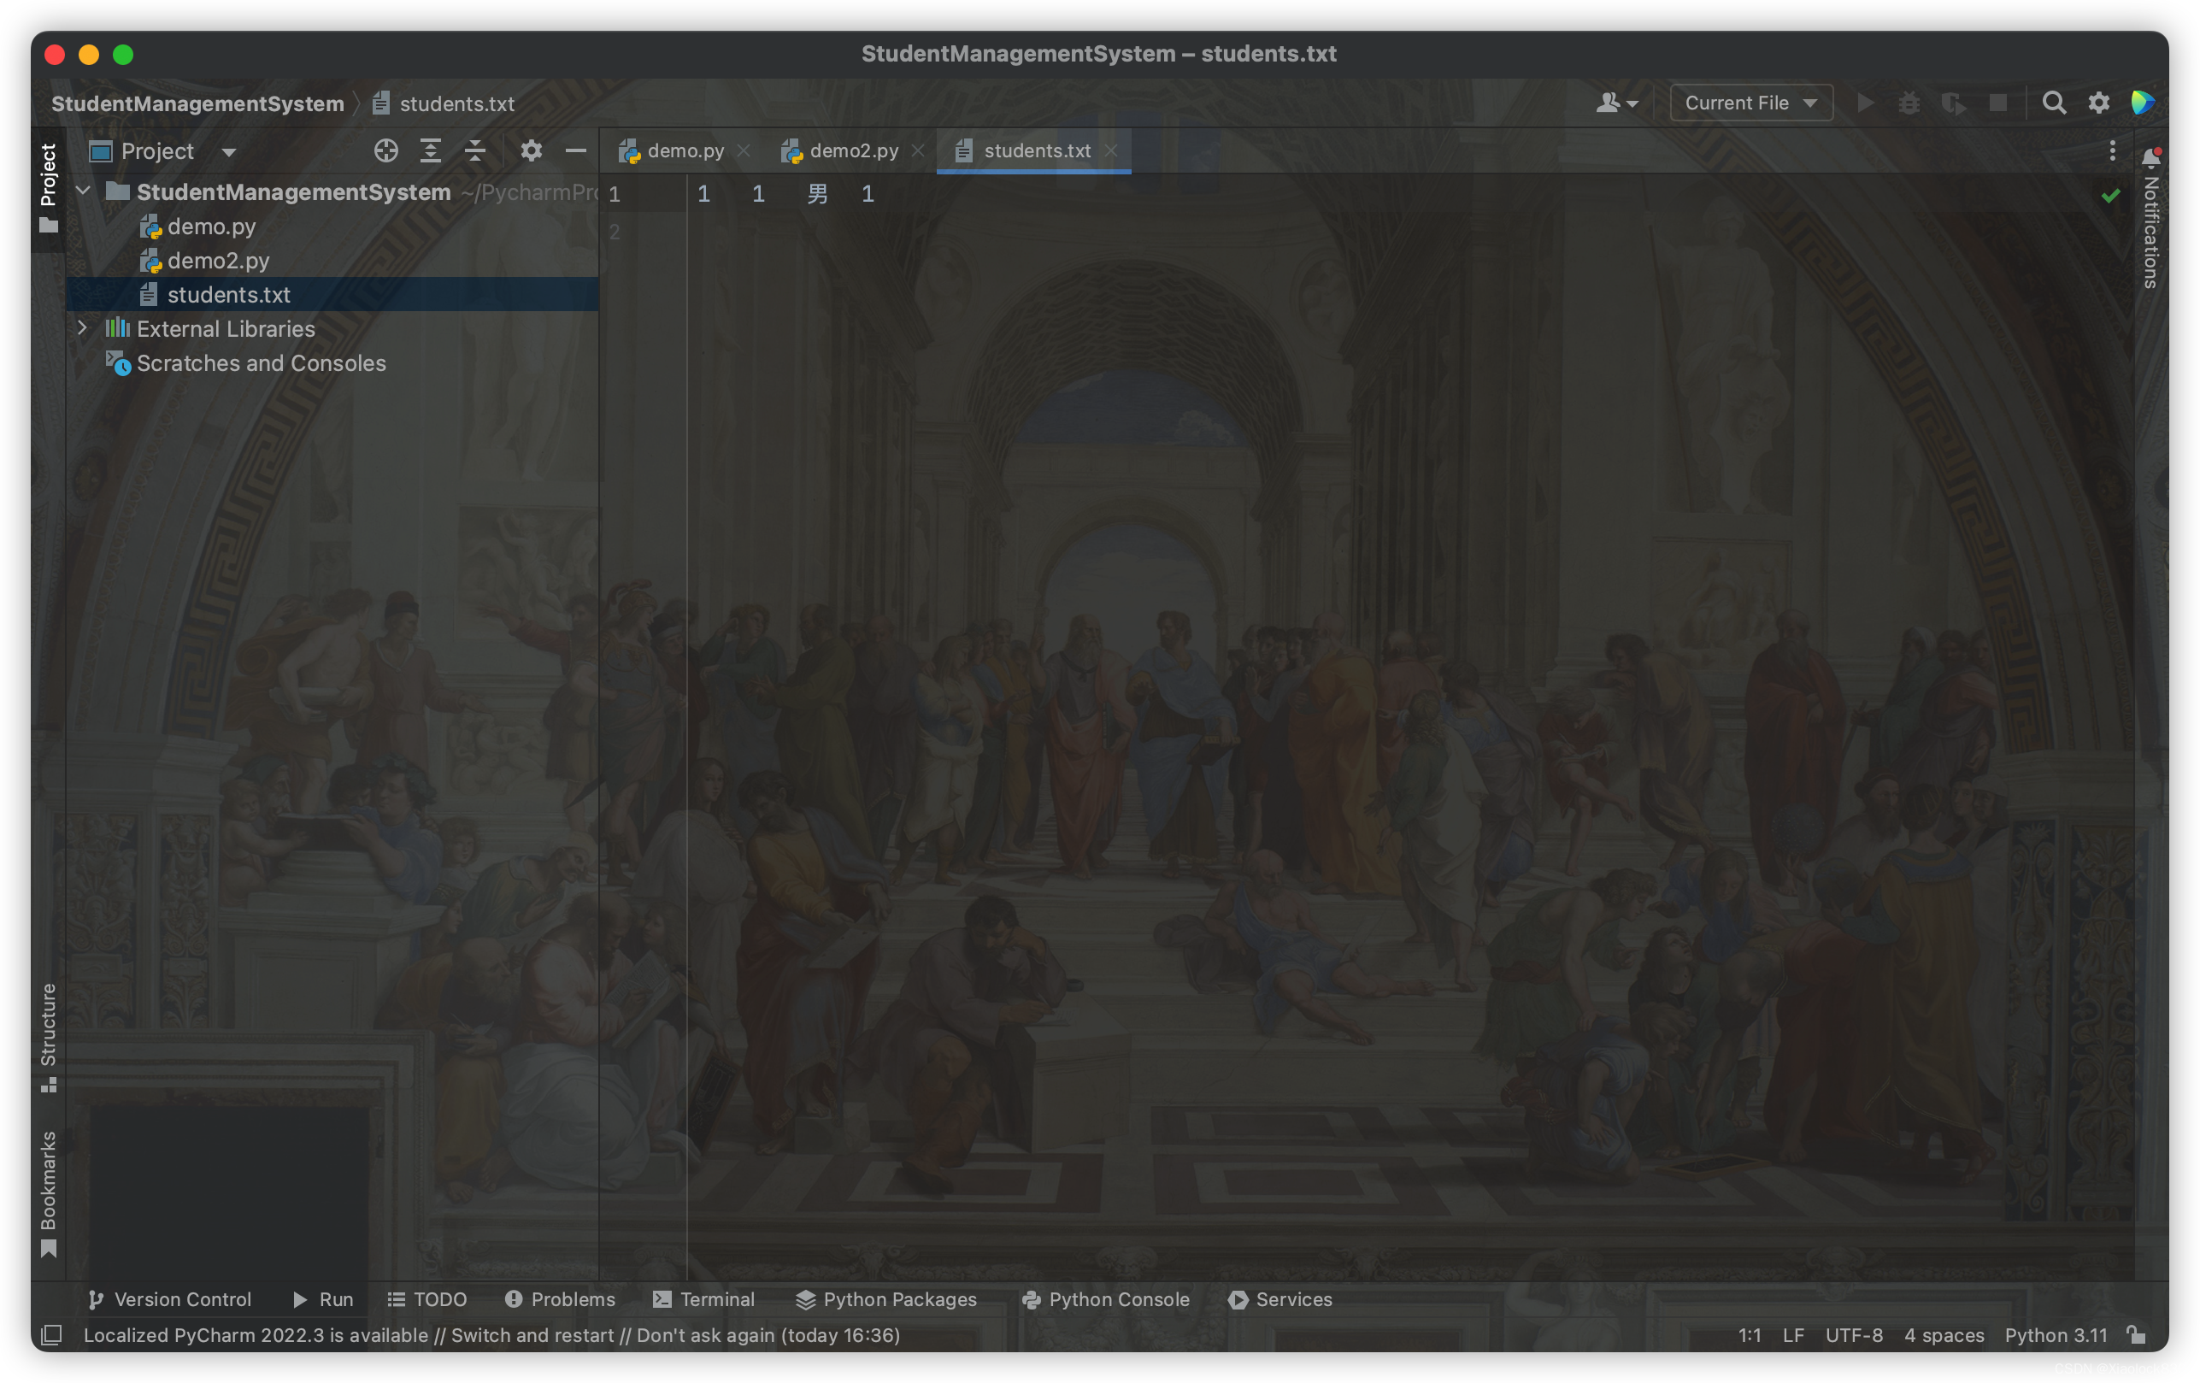
Task: Hide the Project panel with minus icon
Action: [x=575, y=150]
